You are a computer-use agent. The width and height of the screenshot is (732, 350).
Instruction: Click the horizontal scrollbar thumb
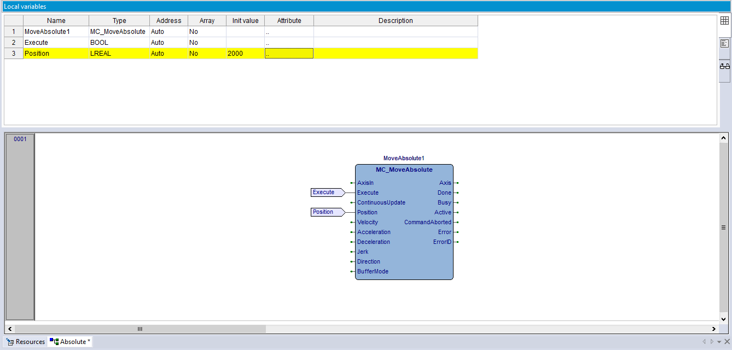[x=140, y=329]
